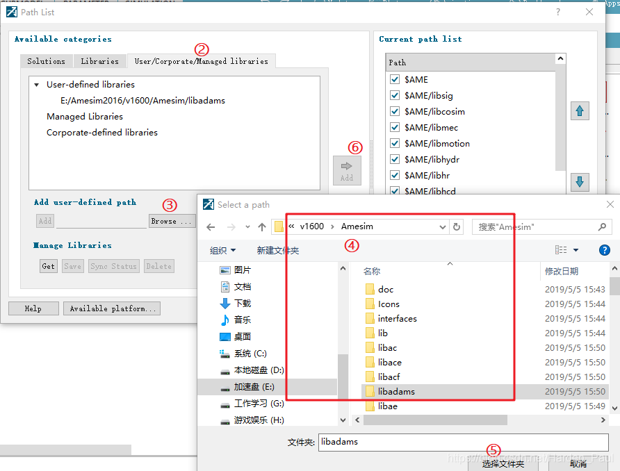Select the interfaces folder
The image size is (620, 471).
[x=391, y=319]
